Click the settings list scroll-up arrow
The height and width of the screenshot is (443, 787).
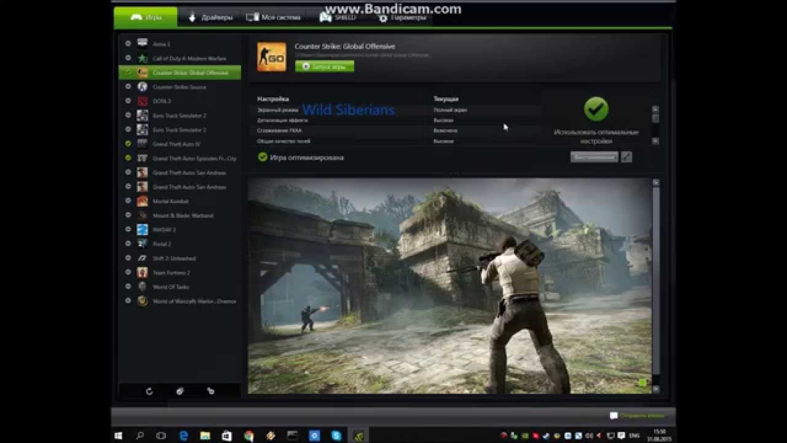click(655, 109)
